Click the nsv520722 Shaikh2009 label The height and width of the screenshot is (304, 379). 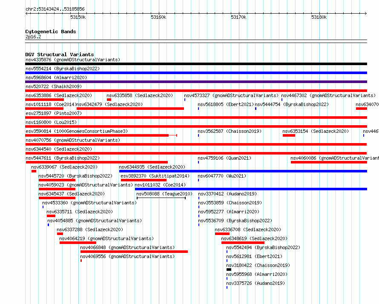(x=54, y=86)
